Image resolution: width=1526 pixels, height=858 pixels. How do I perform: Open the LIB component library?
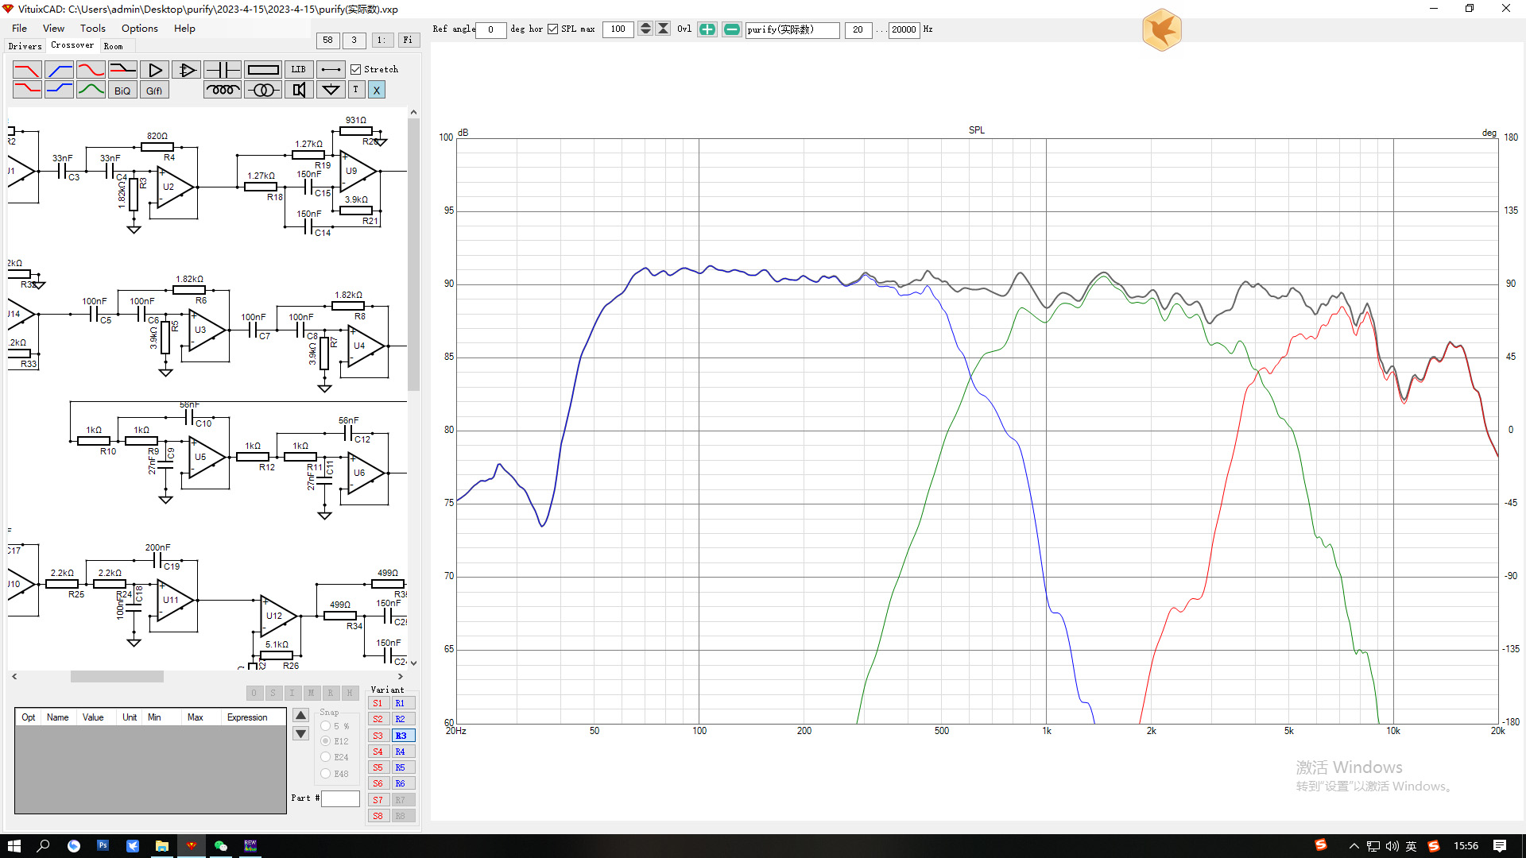[299, 70]
